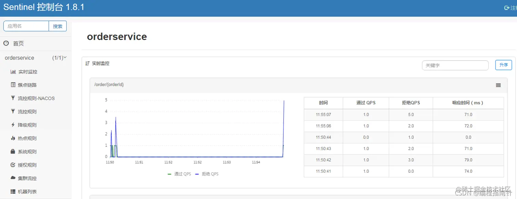The width and height of the screenshot is (517, 199).
Task: Open 流控规则-NACOS menu entry
Action: point(36,98)
